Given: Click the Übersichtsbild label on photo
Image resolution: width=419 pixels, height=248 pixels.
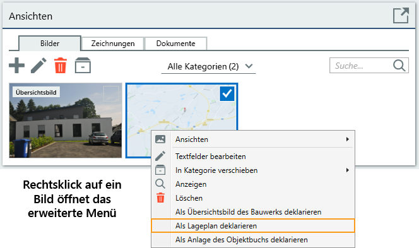Looking at the screenshot, I should coord(36,92).
